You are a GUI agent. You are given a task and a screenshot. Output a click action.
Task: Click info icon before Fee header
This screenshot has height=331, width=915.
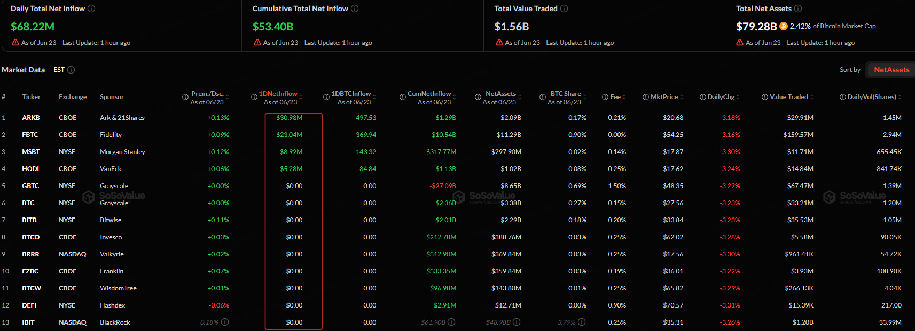tap(605, 97)
